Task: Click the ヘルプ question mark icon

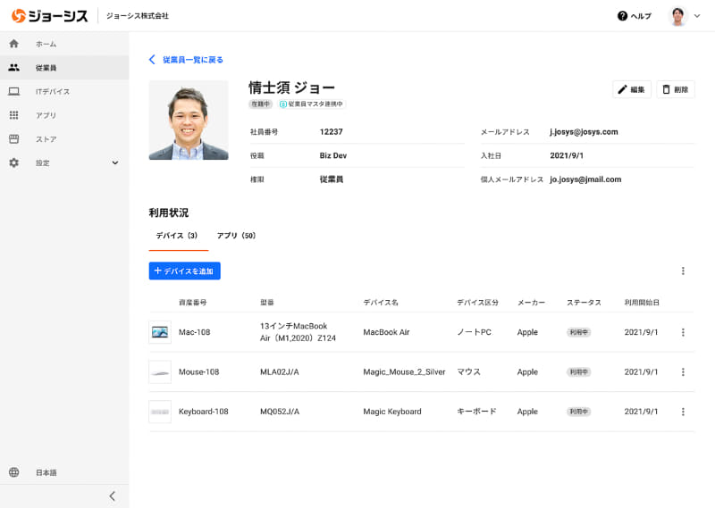Action: tap(622, 16)
